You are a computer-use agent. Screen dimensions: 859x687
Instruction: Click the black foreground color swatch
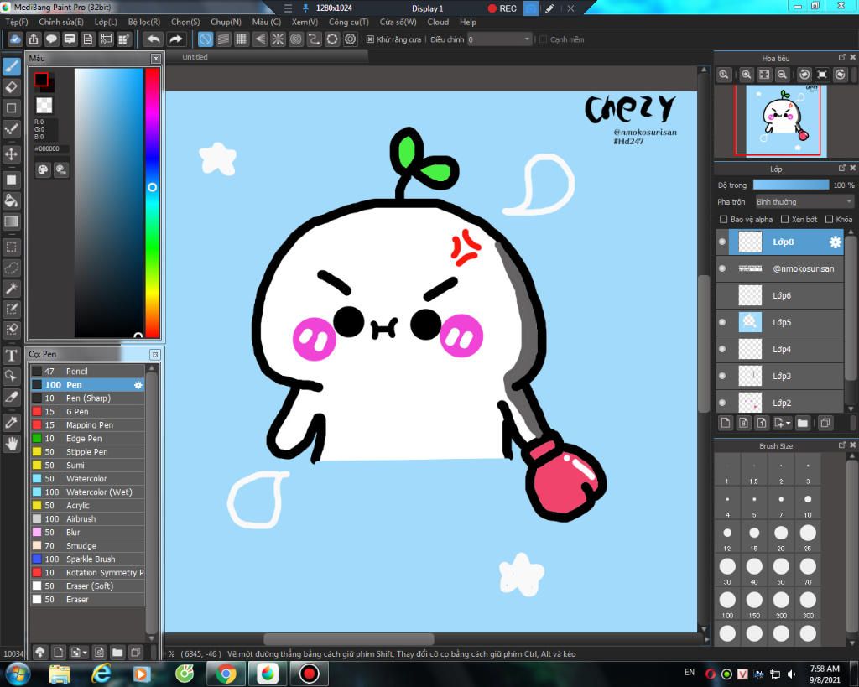(41, 80)
